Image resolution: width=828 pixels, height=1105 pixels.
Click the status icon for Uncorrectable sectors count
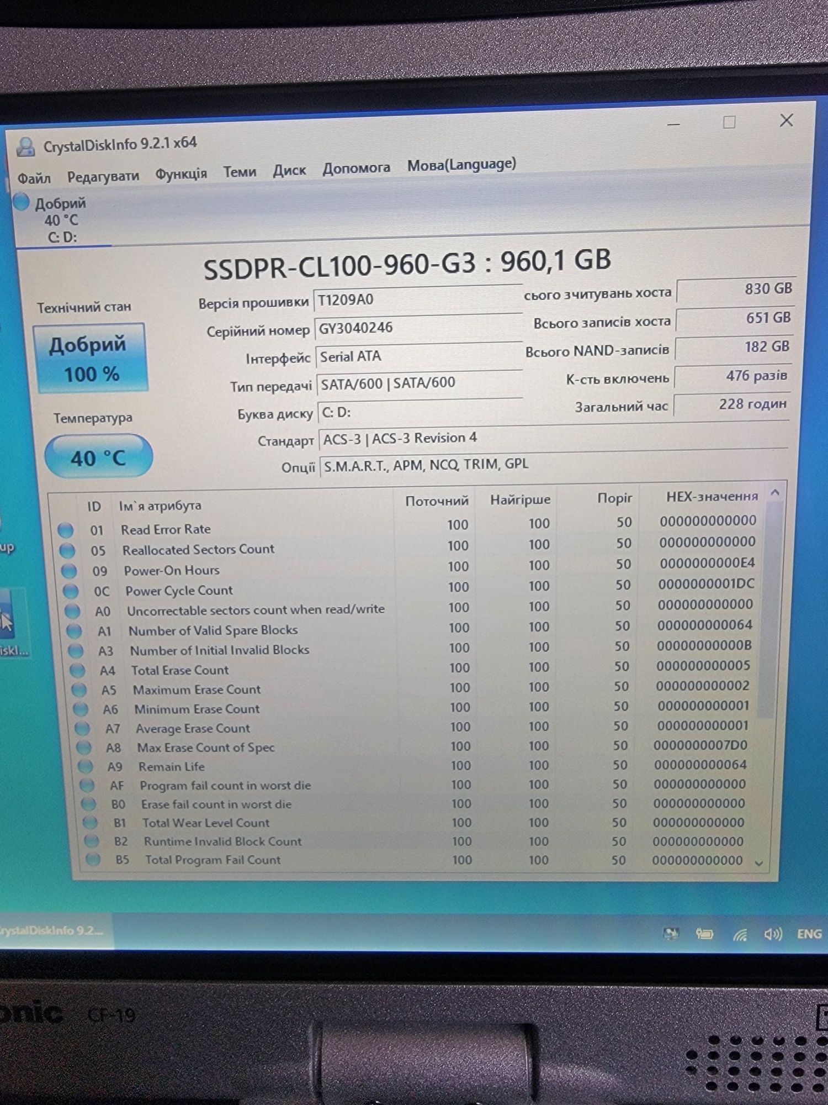coord(72,611)
